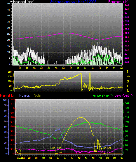Click the 270 wind direction axis value
The image size is (136, 162).
10,77
